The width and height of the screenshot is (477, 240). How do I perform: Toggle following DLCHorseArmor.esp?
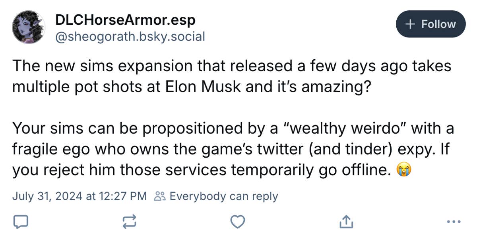430,24
